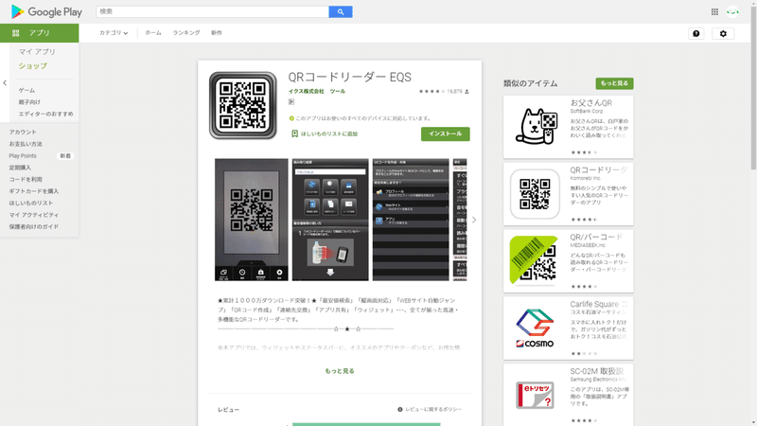The image size is (757, 426).
Task: Show next screenshots with right chevron
Action: pyautogui.click(x=474, y=220)
